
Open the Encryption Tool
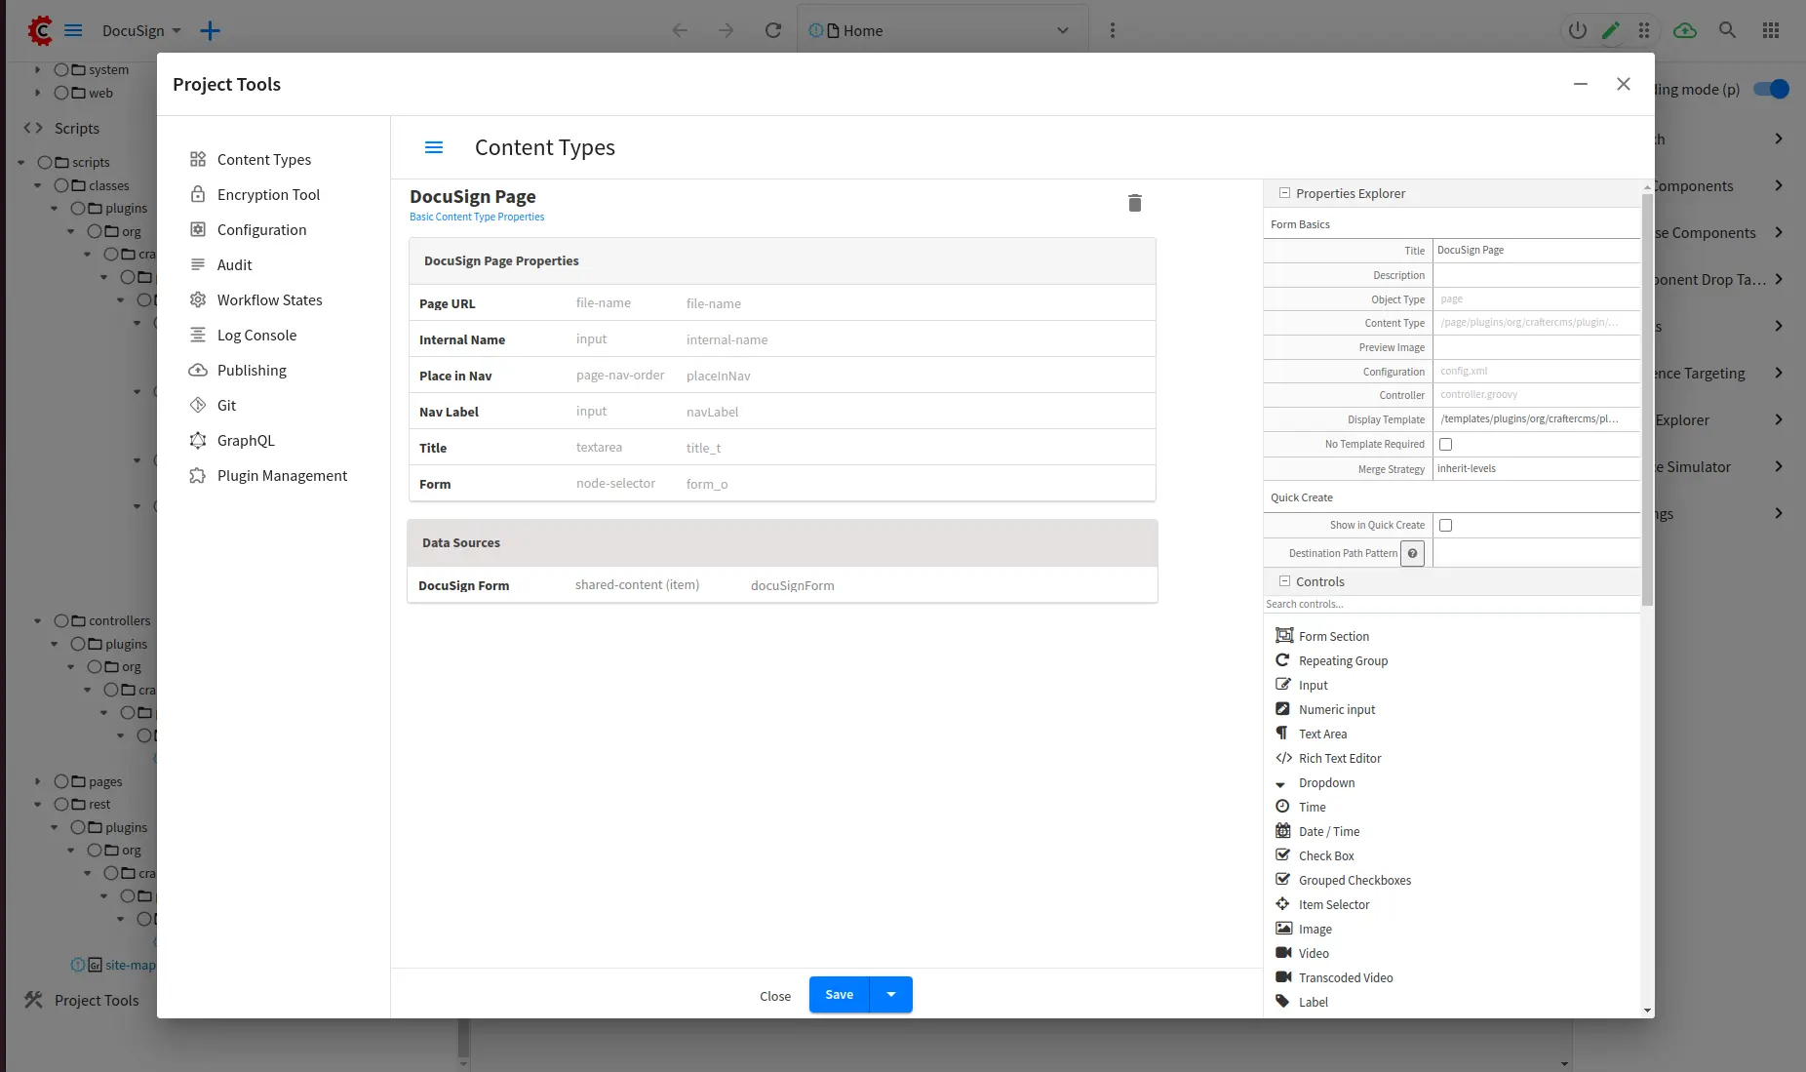(267, 194)
